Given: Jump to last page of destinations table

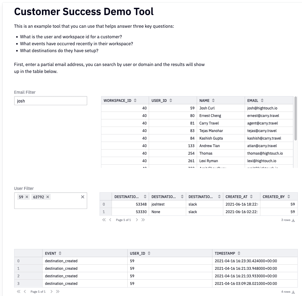Looking at the screenshot, I should pyautogui.click(x=143, y=220).
